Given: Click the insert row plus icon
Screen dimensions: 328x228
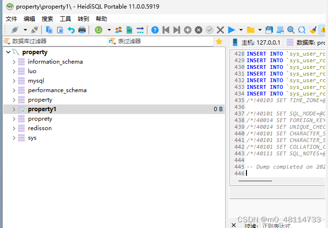Looking at the screenshot, I should click(x=188, y=30).
